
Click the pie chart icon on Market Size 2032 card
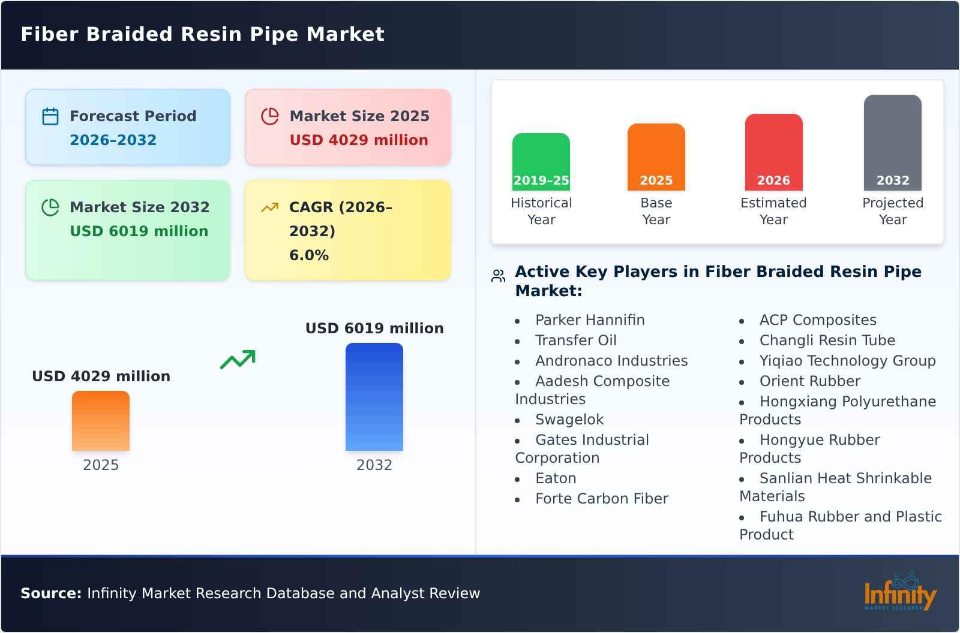point(50,206)
